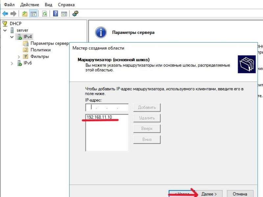
Task: Collapse the server node in the tree
Action: (5, 30)
